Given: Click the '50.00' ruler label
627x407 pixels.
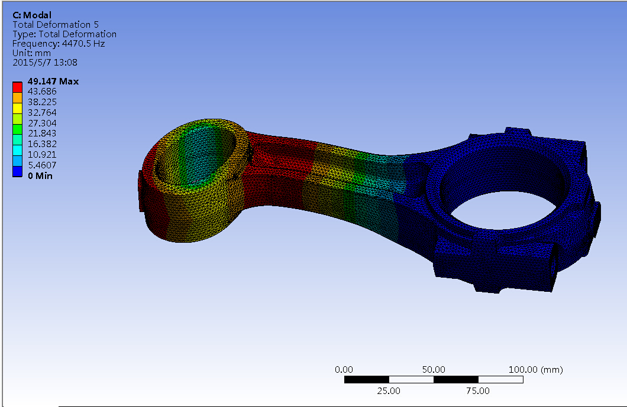Looking at the screenshot, I should click(x=434, y=369).
